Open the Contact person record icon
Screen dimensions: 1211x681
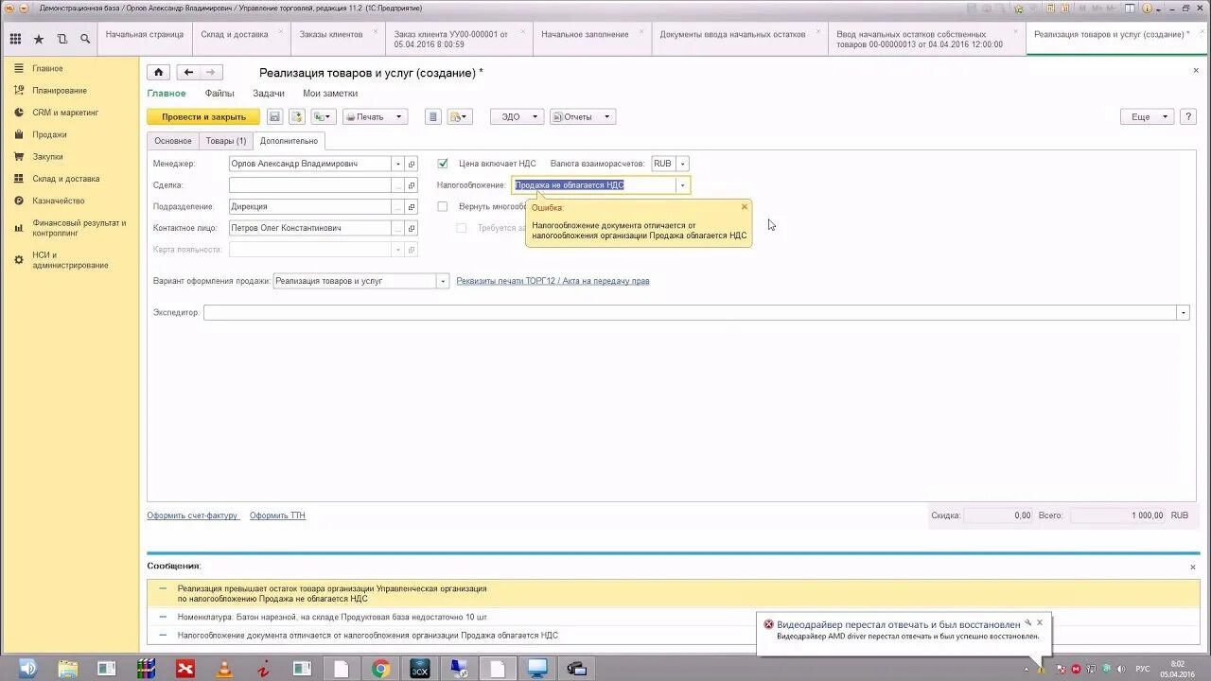[x=412, y=228]
